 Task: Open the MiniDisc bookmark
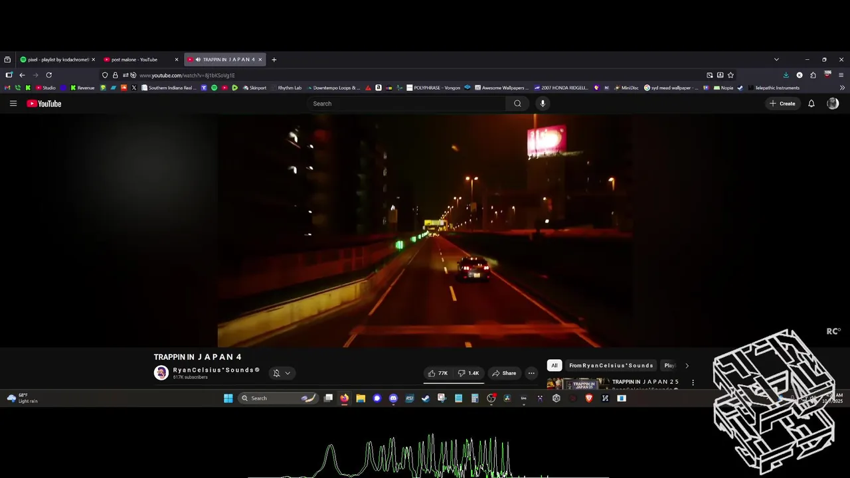[x=626, y=88]
